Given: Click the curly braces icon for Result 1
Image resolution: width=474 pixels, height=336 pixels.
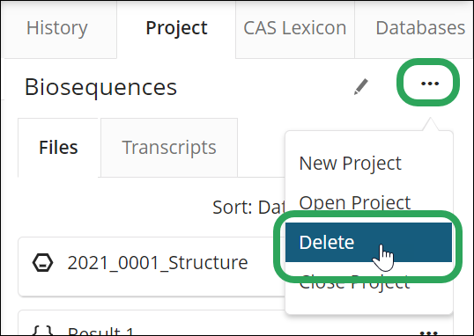Looking at the screenshot, I should pyautogui.click(x=42, y=331).
